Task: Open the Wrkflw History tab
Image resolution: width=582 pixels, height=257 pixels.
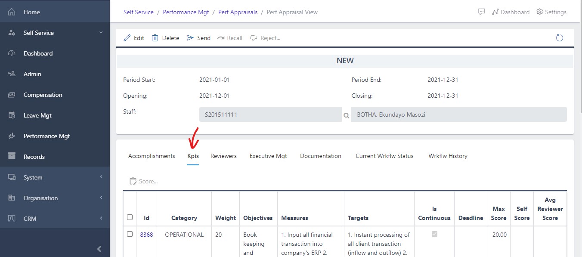Action: coord(448,156)
